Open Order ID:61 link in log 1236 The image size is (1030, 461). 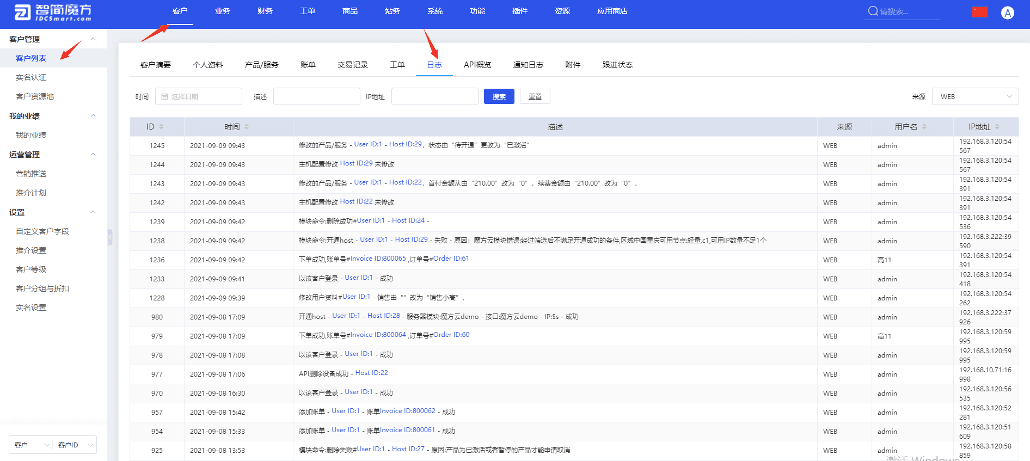[x=451, y=259]
